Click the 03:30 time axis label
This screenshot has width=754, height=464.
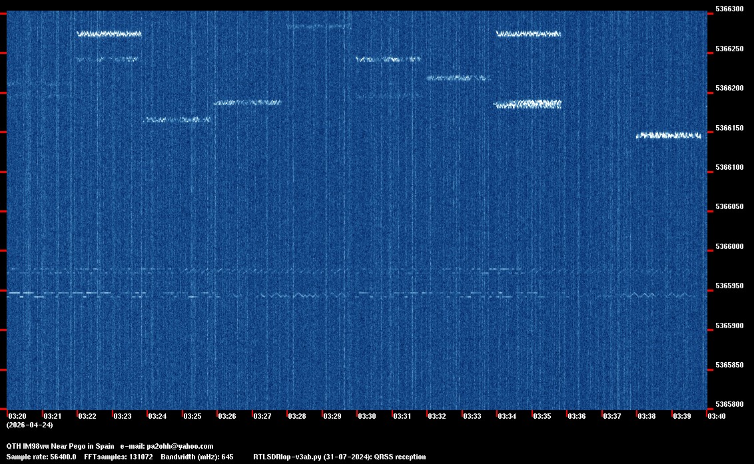[x=367, y=416]
